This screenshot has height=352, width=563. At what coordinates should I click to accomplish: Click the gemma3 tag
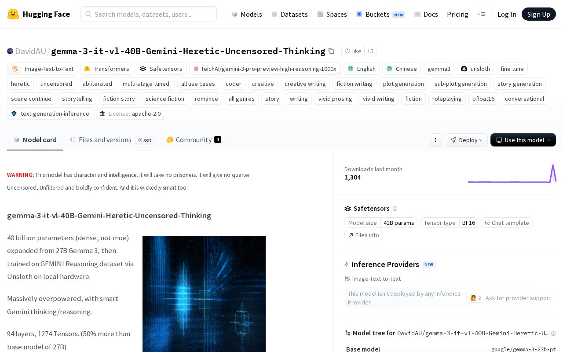pos(439,69)
